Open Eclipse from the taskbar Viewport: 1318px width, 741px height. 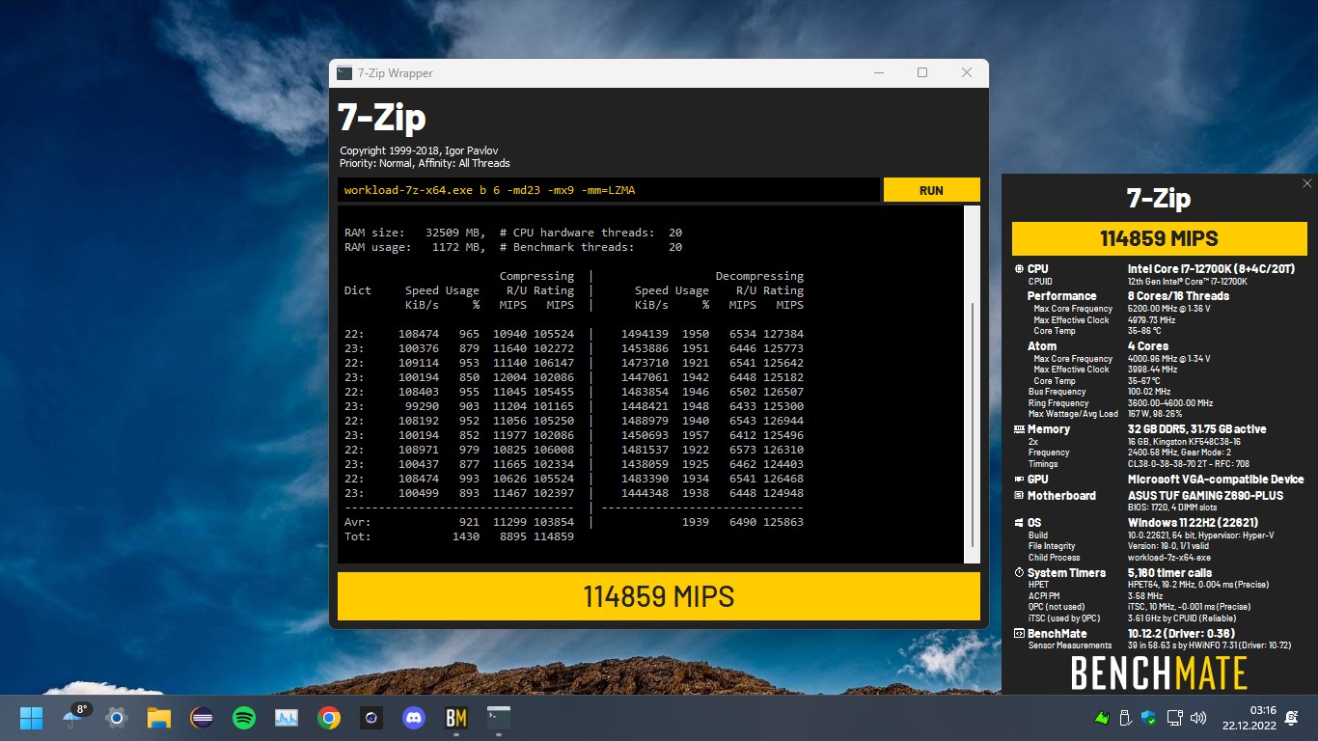pyautogui.click(x=202, y=718)
